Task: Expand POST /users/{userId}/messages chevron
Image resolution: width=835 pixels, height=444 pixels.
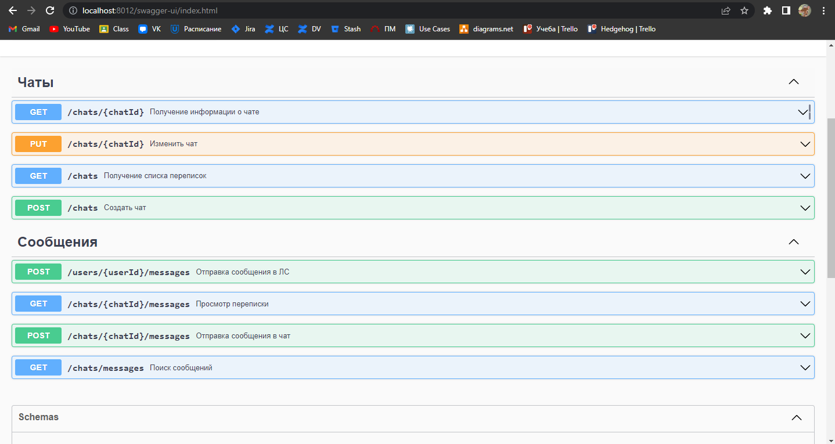Action: (x=805, y=272)
